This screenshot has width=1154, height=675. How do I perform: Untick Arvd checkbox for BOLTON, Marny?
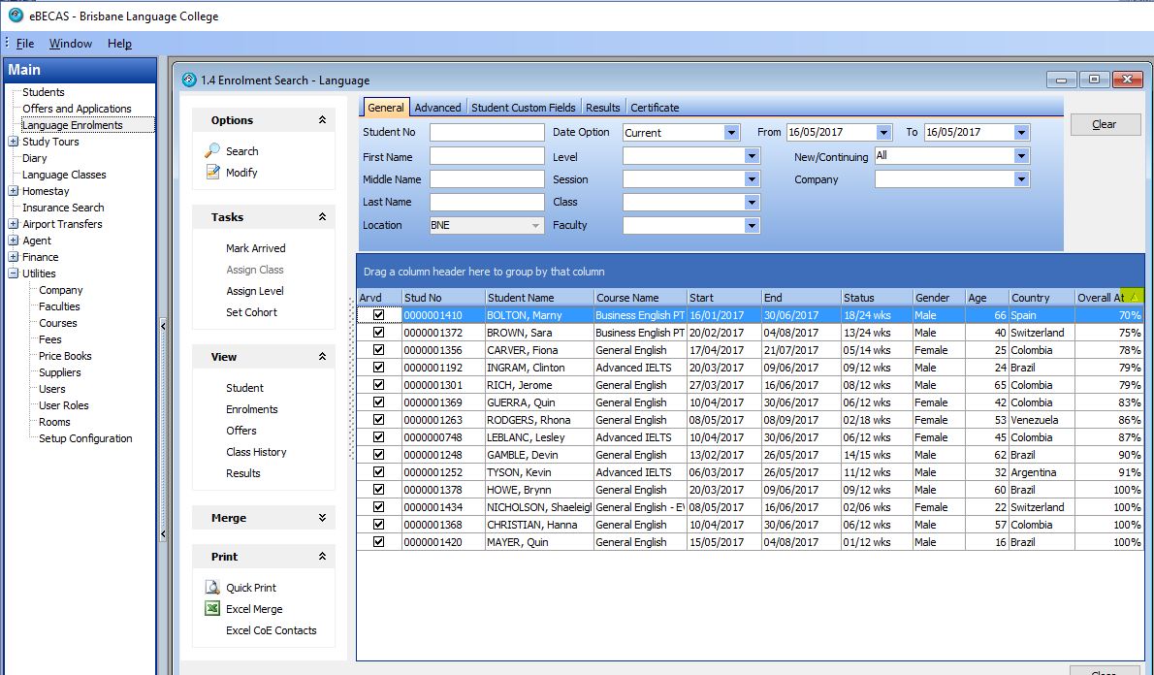(x=378, y=315)
